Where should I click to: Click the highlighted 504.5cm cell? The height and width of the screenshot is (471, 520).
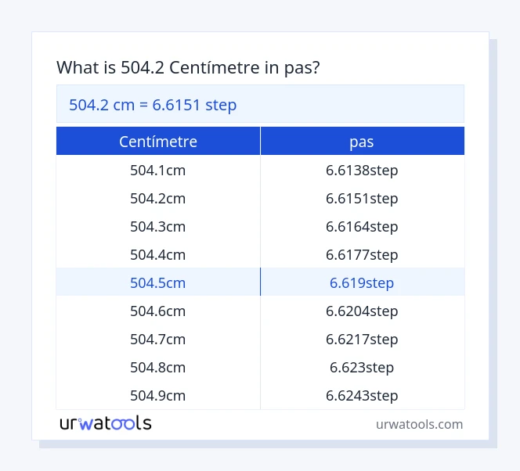point(158,282)
